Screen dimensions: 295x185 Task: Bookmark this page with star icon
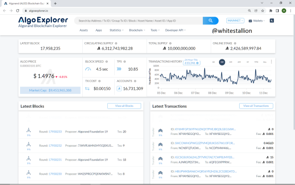click(x=263, y=11)
